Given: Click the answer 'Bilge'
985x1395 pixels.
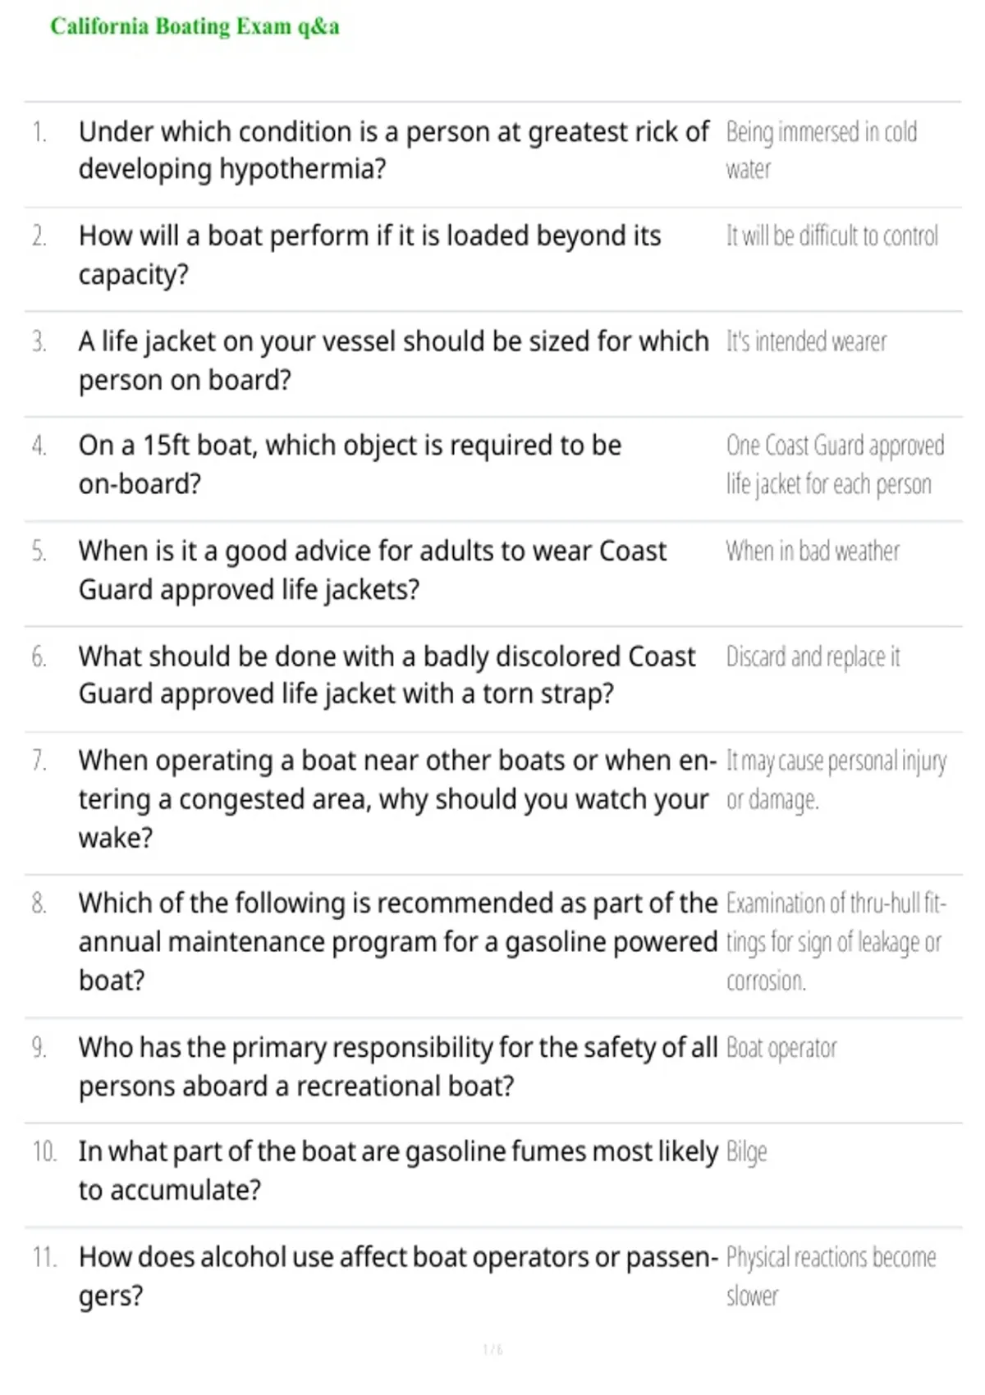Looking at the screenshot, I should (x=746, y=1153).
